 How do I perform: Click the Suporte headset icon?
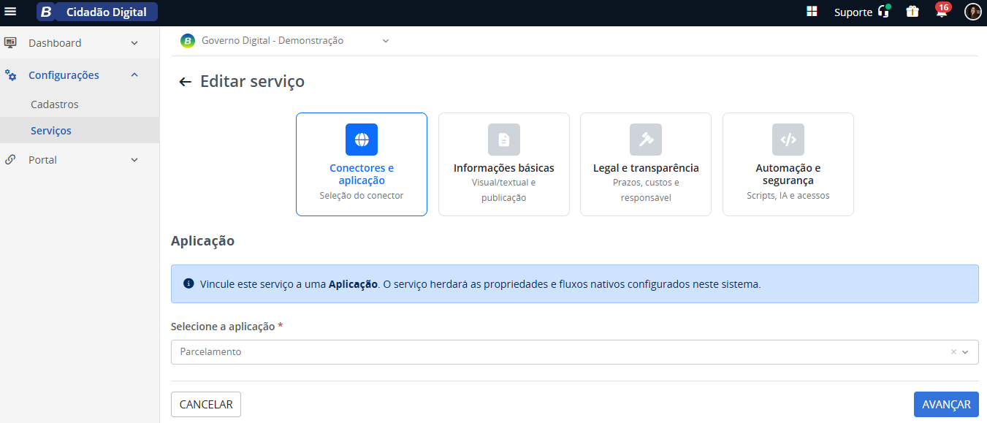884,12
